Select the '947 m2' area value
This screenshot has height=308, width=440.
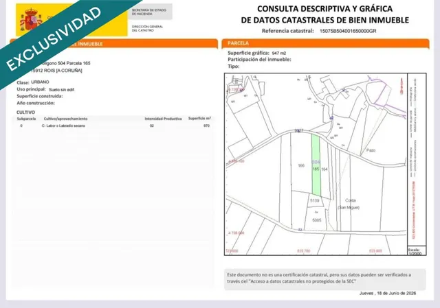[279, 54]
